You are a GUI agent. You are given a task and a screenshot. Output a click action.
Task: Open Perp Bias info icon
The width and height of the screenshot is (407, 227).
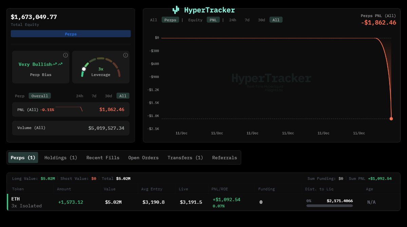pos(65,55)
